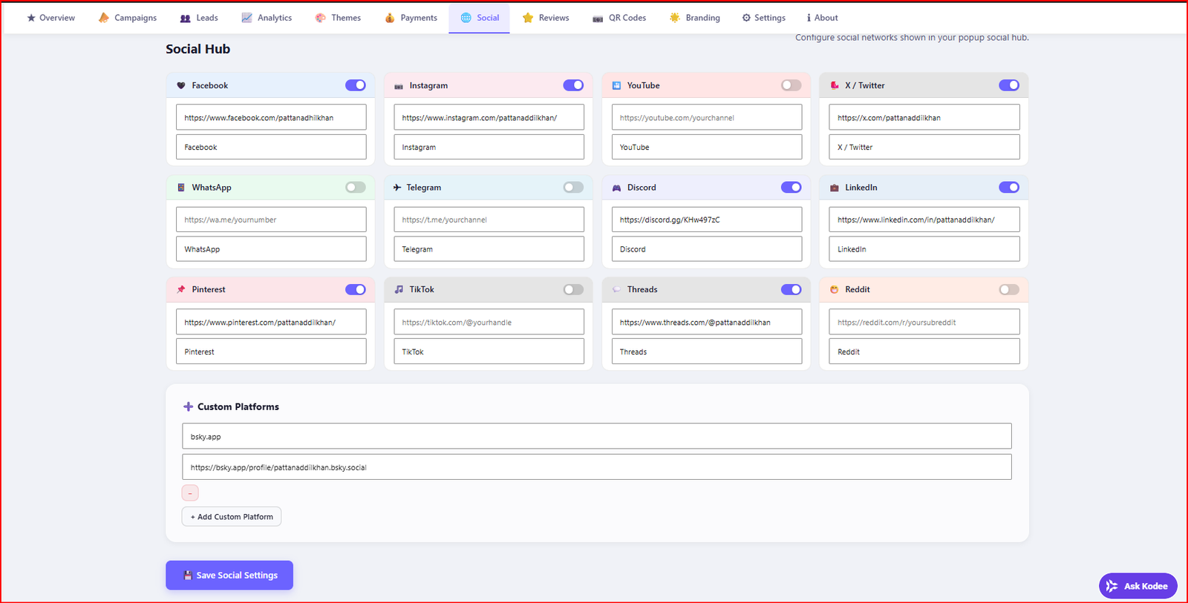1188x603 pixels.
Task: Turn on the Telegram toggle
Action: pyautogui.click(x=573, y=188)
